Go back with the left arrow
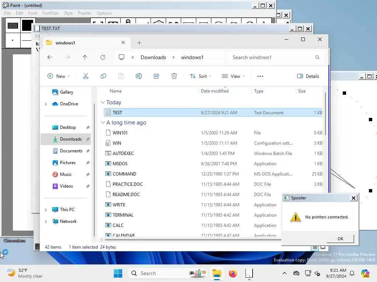Viewport: 377px width, 282px height. tap(50, 57)
